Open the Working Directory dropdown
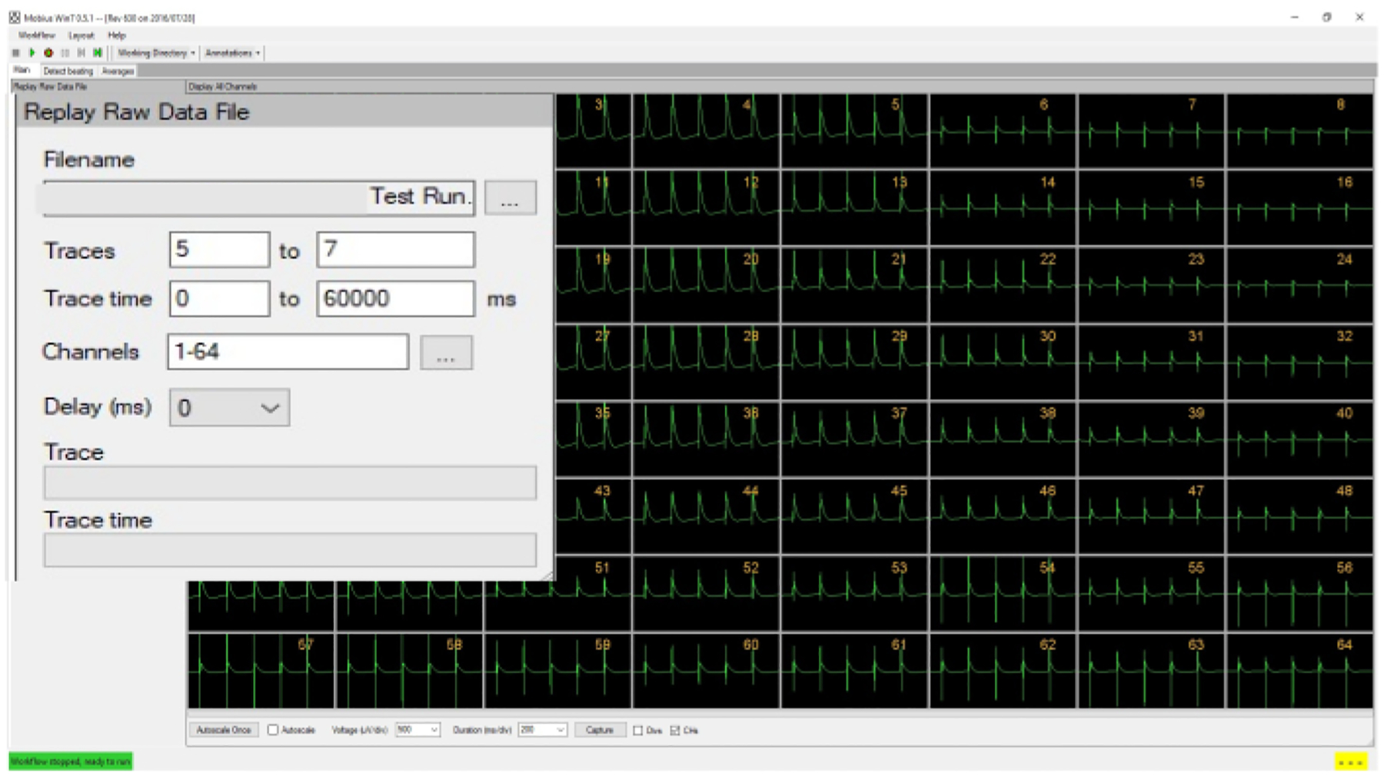This screenshot has height=776, width=1384. pyautogui.click(x=156, y=53)
